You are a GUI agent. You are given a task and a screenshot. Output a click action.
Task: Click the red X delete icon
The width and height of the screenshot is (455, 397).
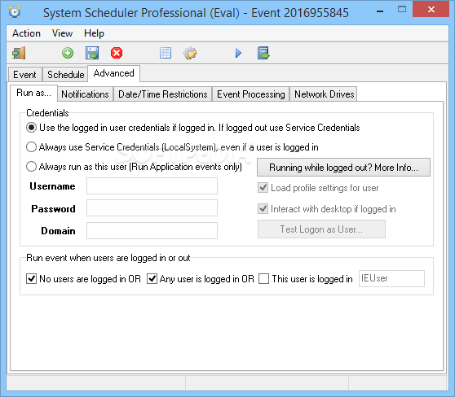coord(117,53)
